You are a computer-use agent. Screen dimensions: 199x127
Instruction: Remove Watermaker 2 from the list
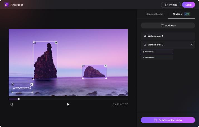[x=191, y=45]
